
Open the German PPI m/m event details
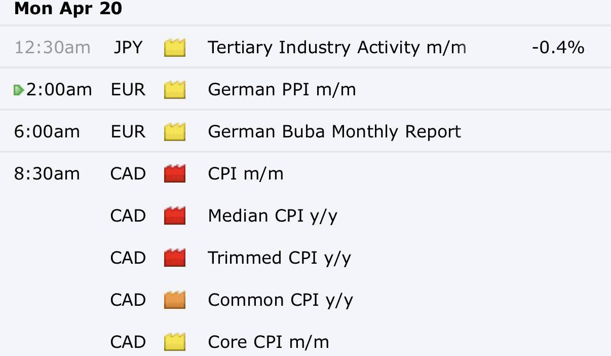click(x=282, y=90)
